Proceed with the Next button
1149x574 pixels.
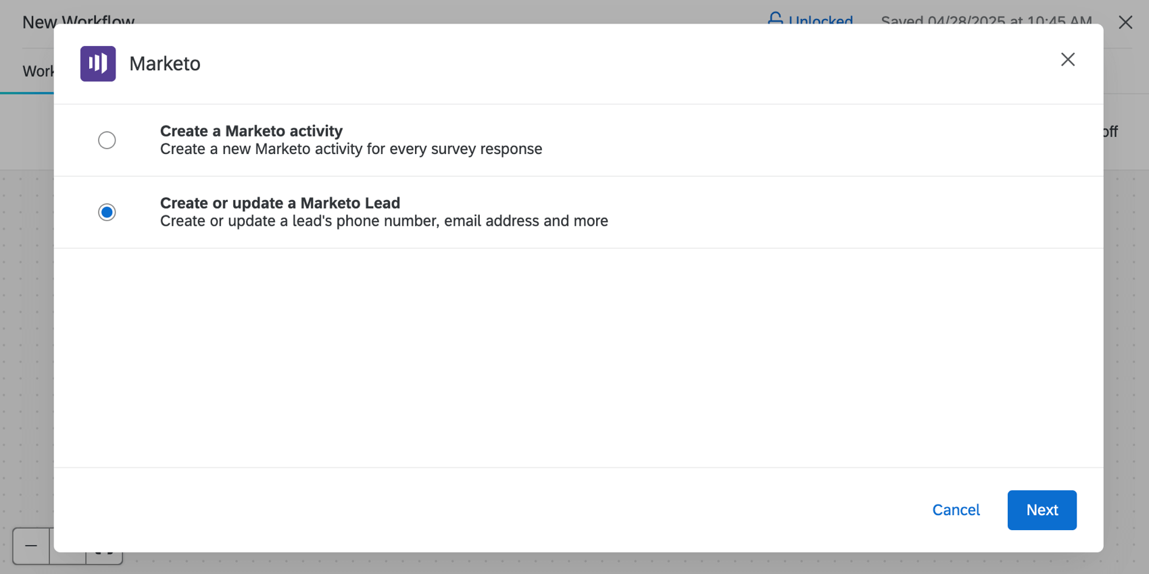tap(1042, 510)
